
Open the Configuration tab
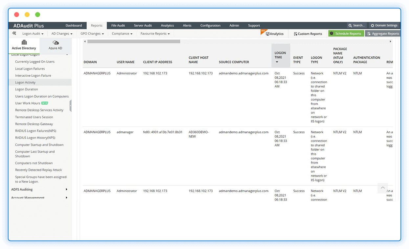click(210, 26)
